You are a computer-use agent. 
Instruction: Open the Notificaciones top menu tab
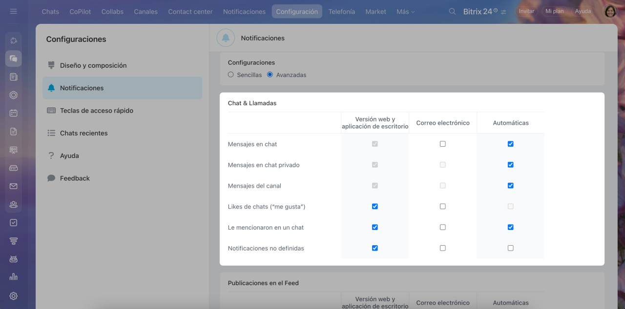pos(244,11)
